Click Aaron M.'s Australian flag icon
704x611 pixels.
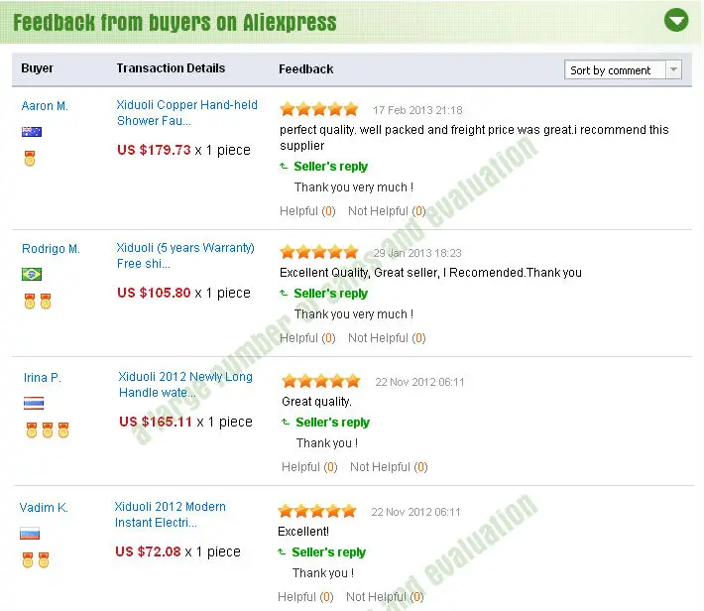tap(32, 132)
